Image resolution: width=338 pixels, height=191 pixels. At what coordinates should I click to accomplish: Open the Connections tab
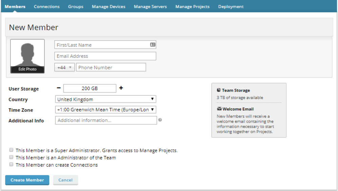pyautogui.click(x=46, y=6)
